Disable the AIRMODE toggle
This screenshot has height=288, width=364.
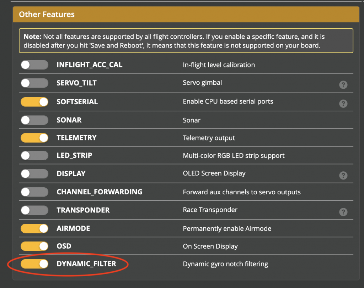click(34, 229)
